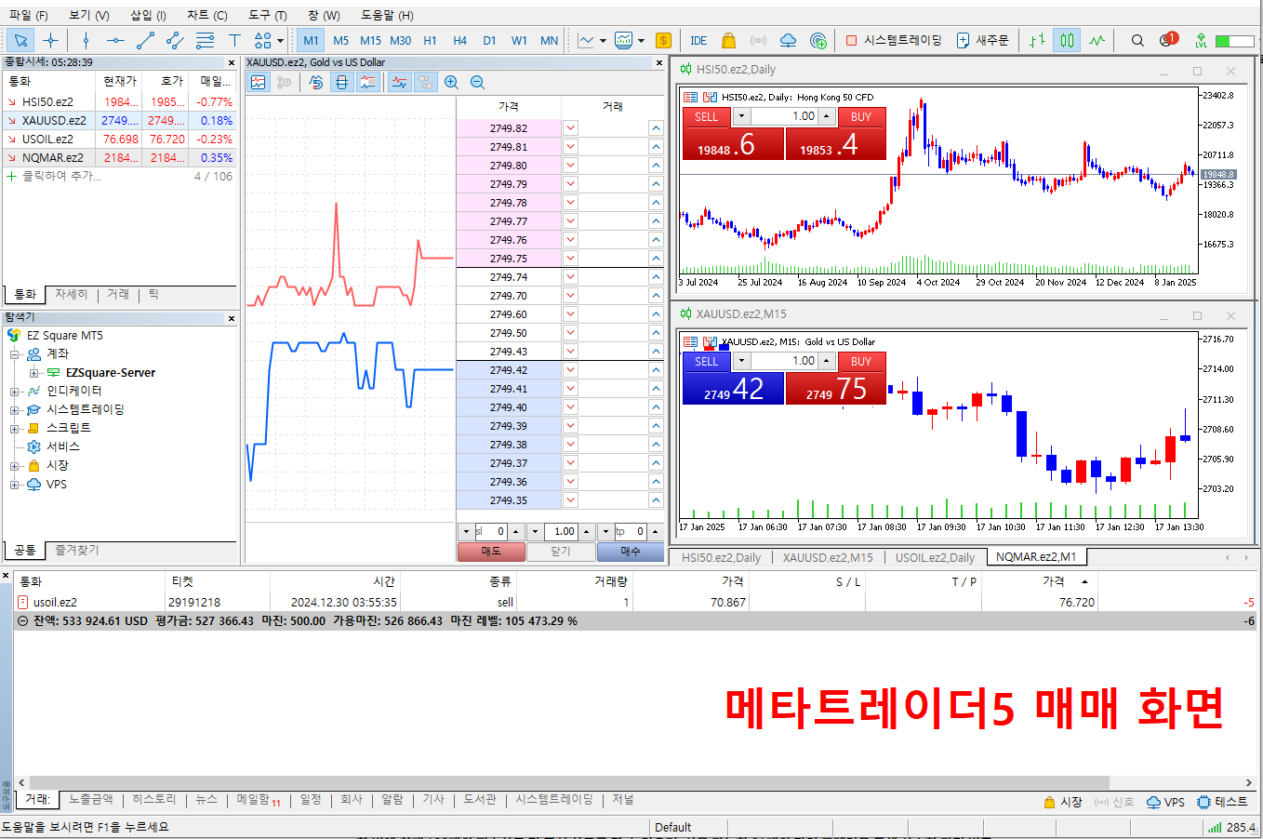Click the 테스트 strategy tester button

point(1222,802)
